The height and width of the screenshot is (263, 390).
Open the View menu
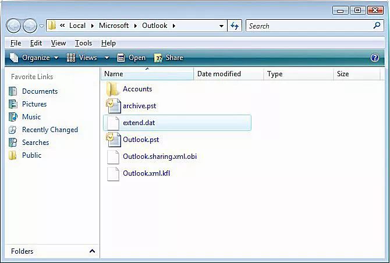[58, 43]
